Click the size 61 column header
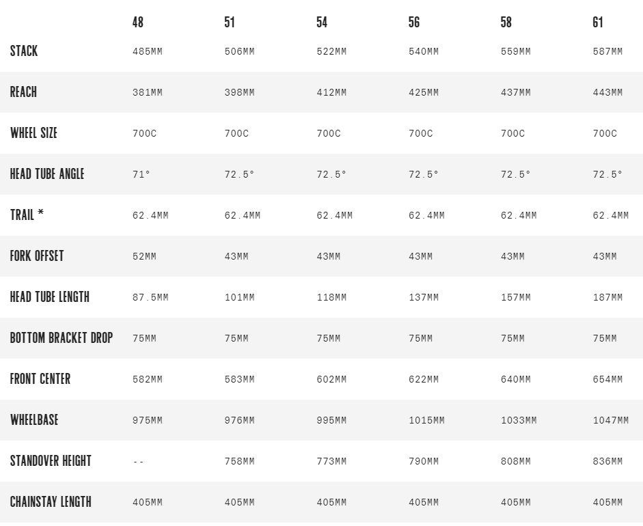The height and width of the screenshot is (526, 643). point(598,23)
